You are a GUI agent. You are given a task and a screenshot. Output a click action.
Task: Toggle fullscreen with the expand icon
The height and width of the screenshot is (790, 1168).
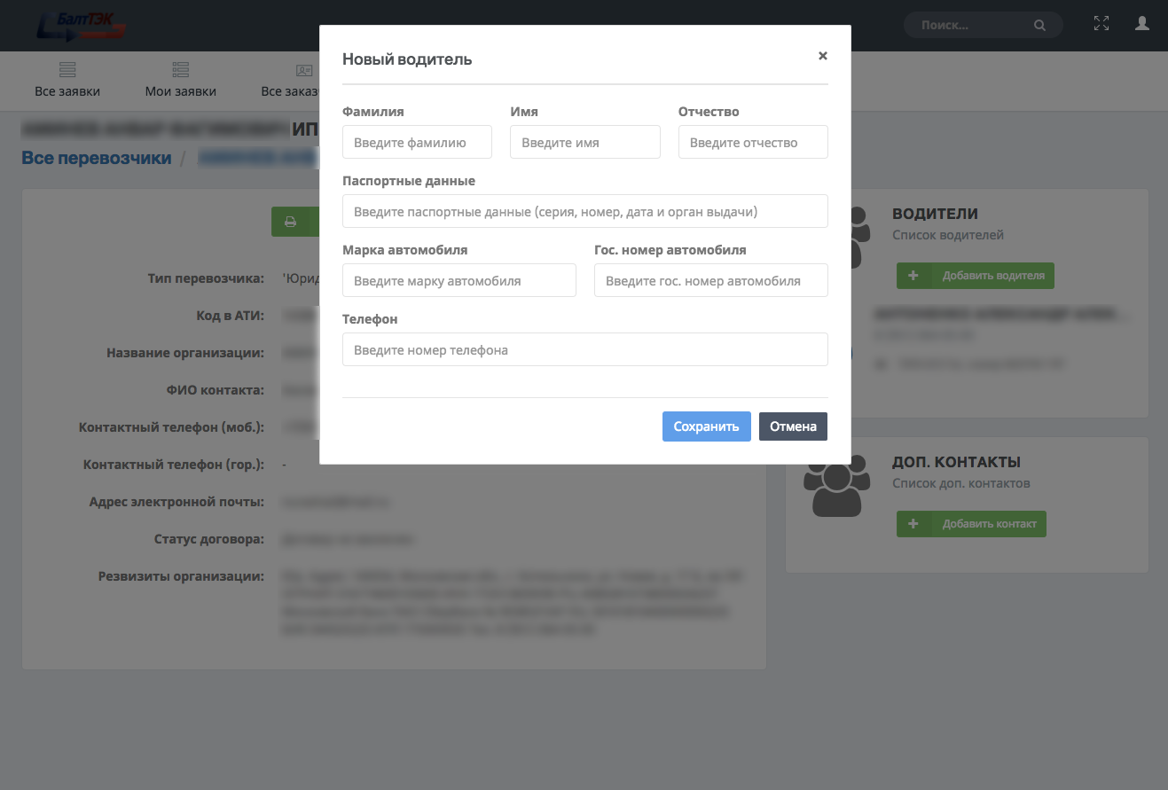pos(1101,24)
